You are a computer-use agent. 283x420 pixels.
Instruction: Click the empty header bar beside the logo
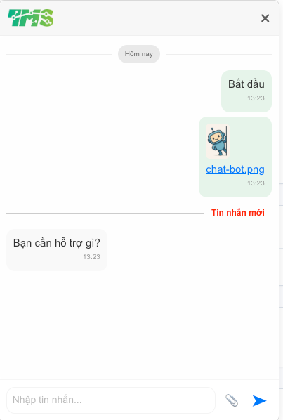(x=157, y=18)
